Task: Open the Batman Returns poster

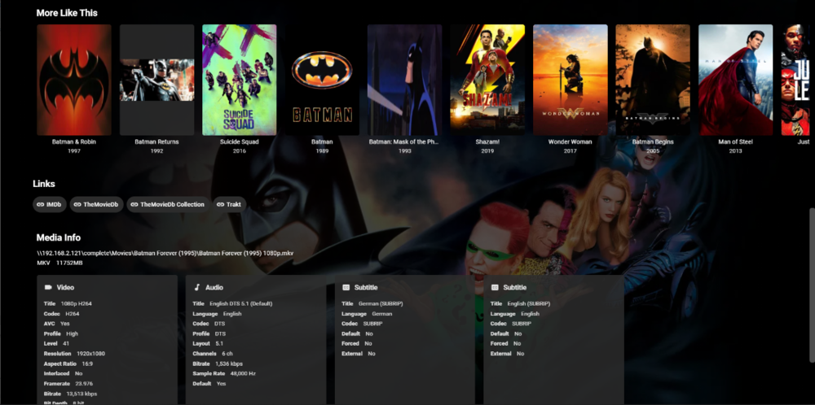Action: tap(157, 80)
